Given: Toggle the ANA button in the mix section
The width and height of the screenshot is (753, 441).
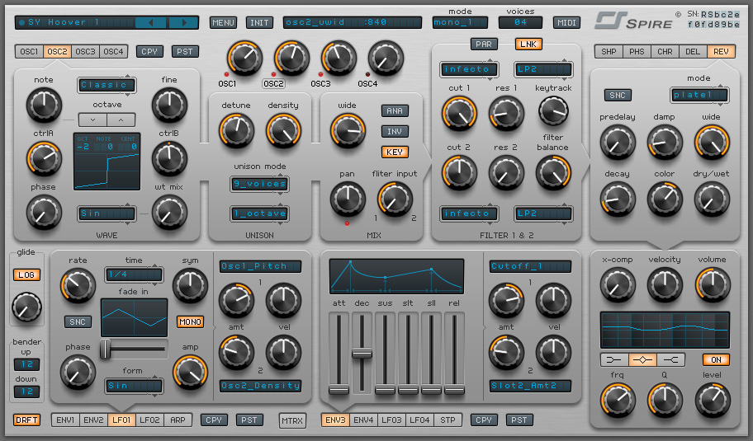Looking at the screenshot, I should [395, 110].
